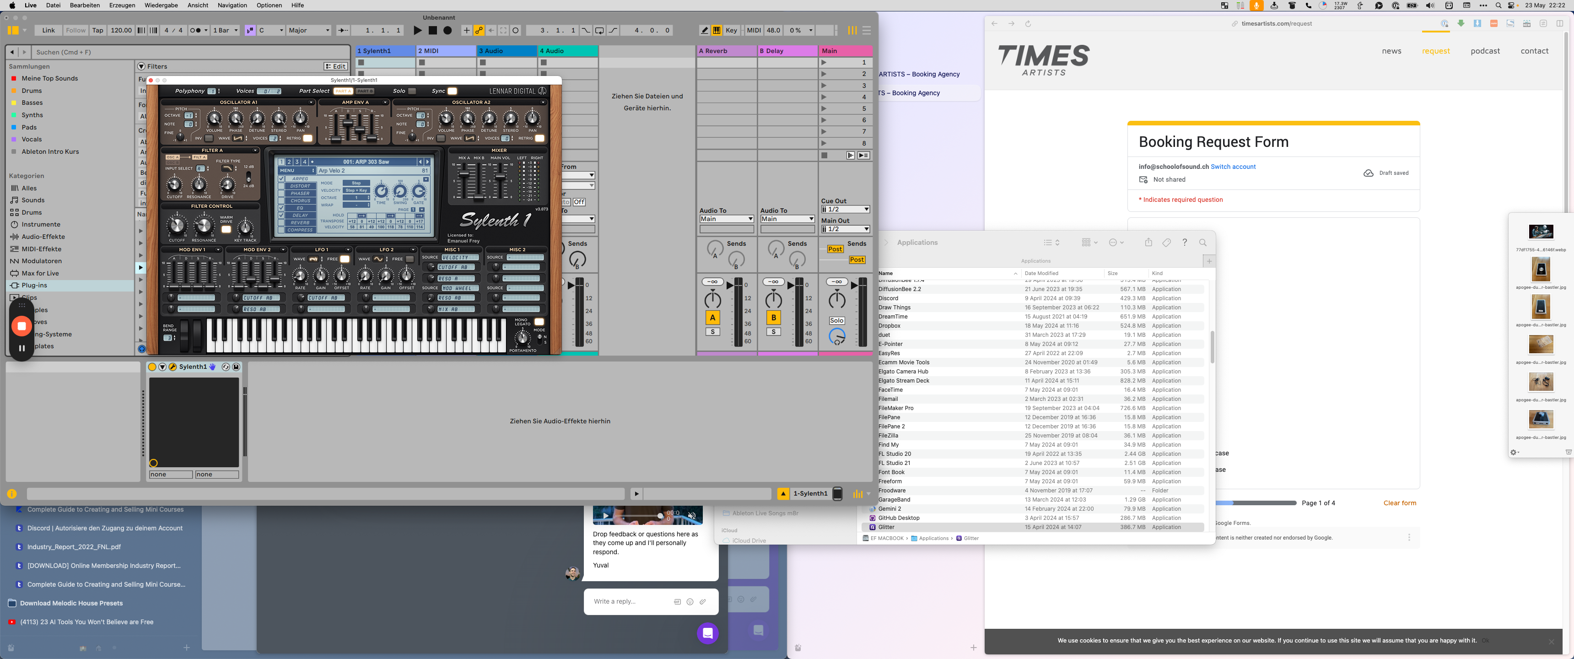Open the Navigation menu in menu bar
This screenshot has height=659, width=1574.
[x=232, y=5]
